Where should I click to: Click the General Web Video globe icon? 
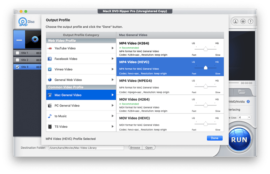[x=50, y=80]
